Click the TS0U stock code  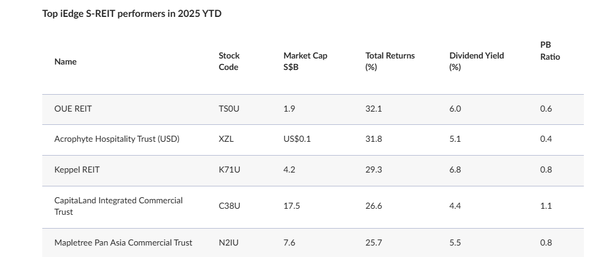pyautogui.click(x=229, y=109)
